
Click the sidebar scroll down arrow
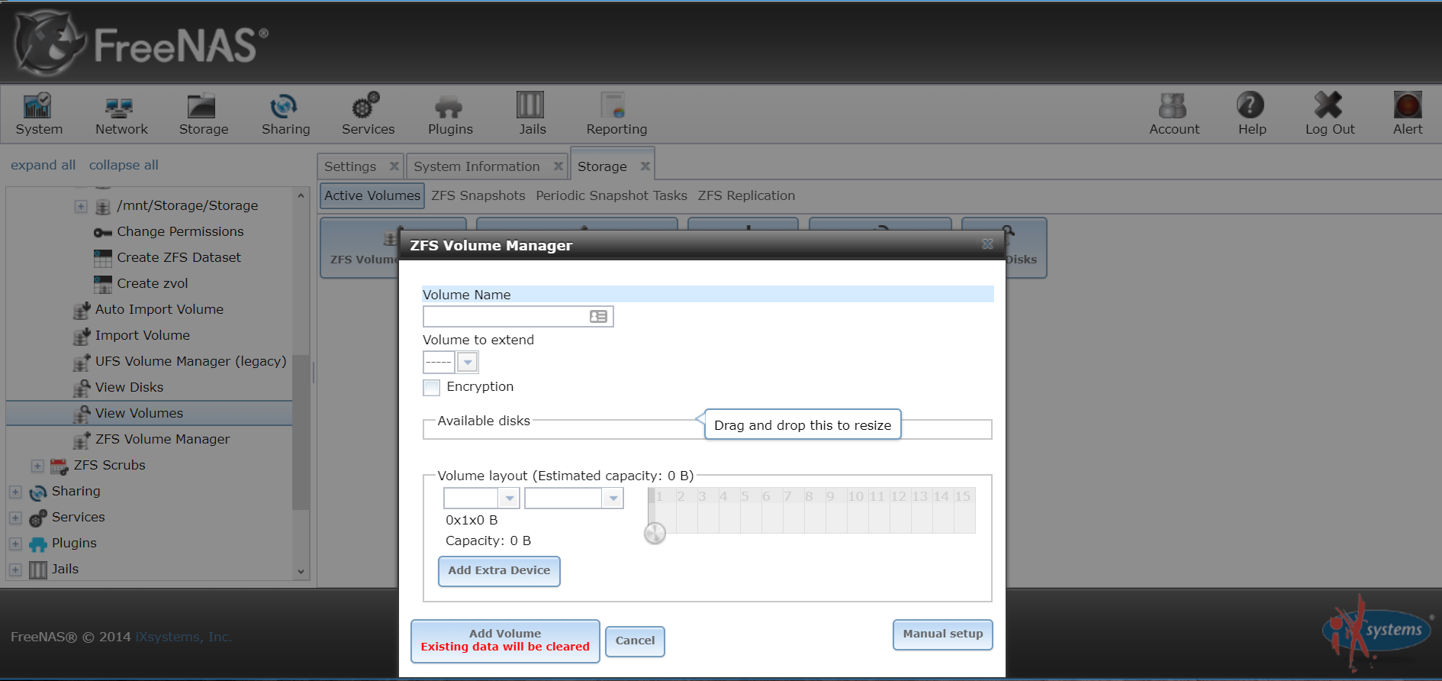(x=301, y=571)
